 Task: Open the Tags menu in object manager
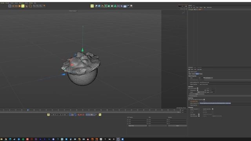(205, 7)
